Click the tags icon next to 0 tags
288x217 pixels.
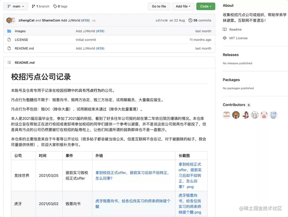point(55,6)
